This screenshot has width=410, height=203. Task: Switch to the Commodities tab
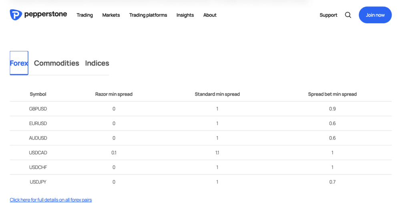click(x=56, y=63)
